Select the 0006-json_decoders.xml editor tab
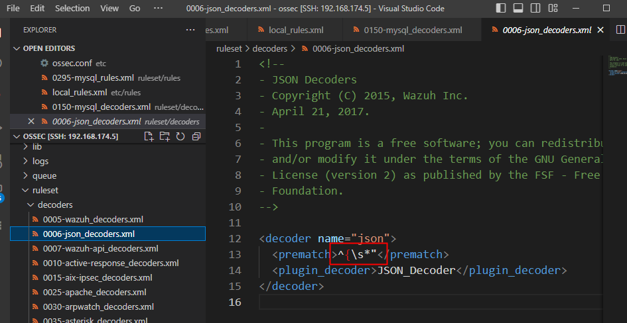The width and height of the screenshot is (627, 323). 546,30
